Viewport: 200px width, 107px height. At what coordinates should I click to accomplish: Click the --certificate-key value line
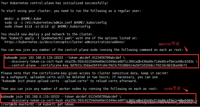coord(98,65)
